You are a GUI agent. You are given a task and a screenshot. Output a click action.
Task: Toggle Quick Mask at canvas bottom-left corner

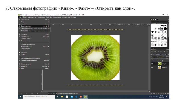(x=42, y=91)
